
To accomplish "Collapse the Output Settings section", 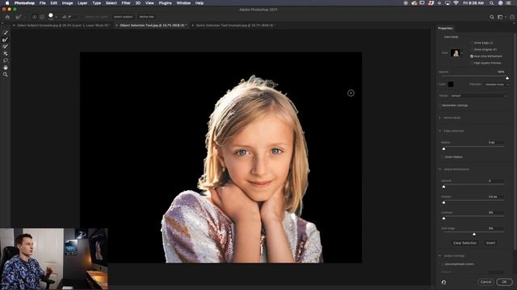I will (x=439, y=256).
